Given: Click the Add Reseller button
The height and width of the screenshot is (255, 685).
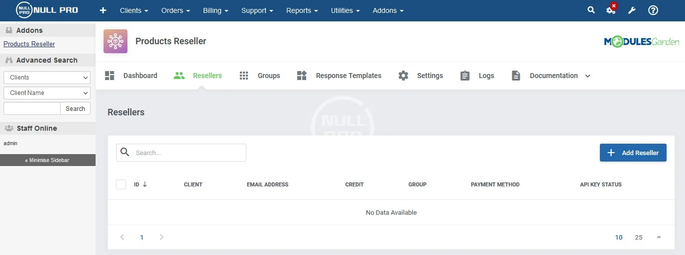Looking at the screenshot, I should coord(633,153).
